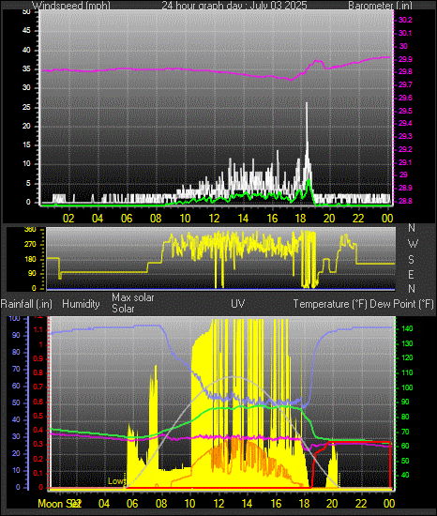437x516 pixels.
Task: Click the 12 hour tick on wind graph
Action: point(214,219)
